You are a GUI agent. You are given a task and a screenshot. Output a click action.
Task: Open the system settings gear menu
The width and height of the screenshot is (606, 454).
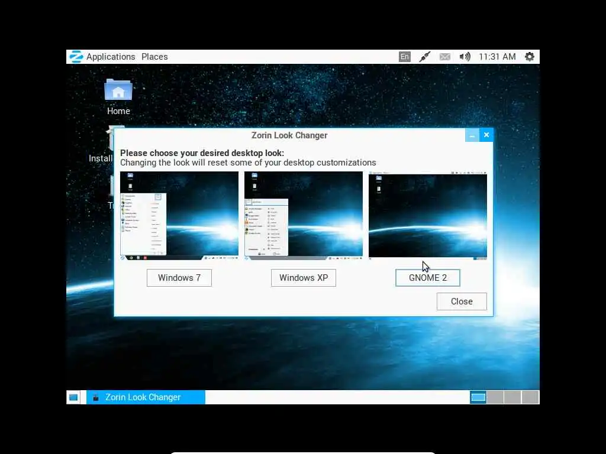(x=530, y=57)
